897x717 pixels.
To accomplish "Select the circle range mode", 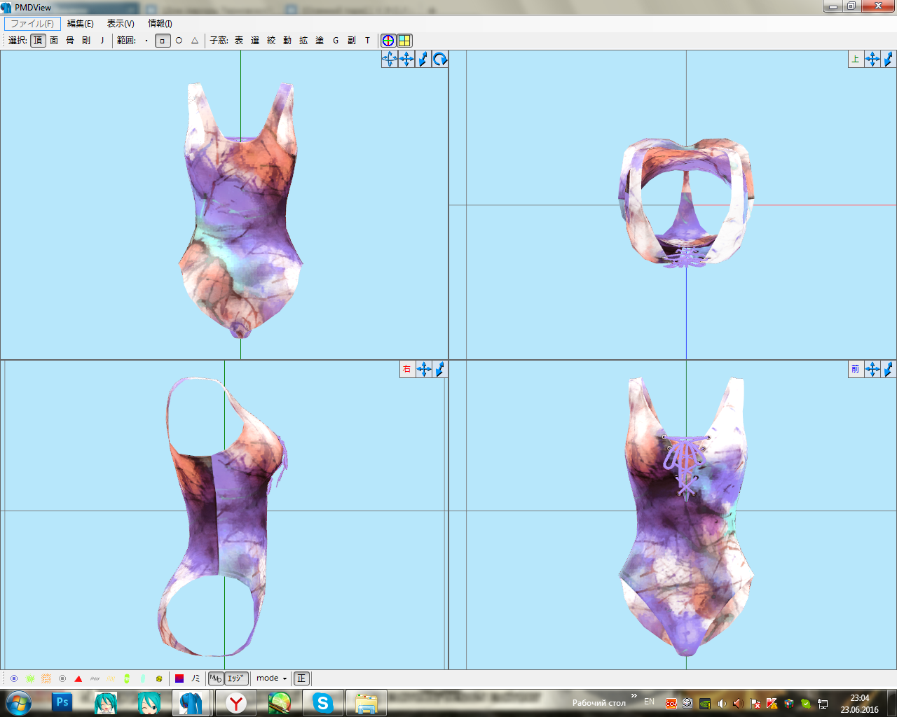I will coord(179,41).
